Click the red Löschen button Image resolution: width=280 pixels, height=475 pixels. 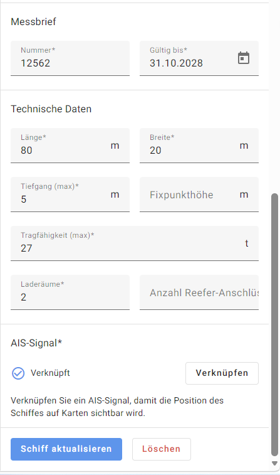pyautogui.click(x=162, y=449)
